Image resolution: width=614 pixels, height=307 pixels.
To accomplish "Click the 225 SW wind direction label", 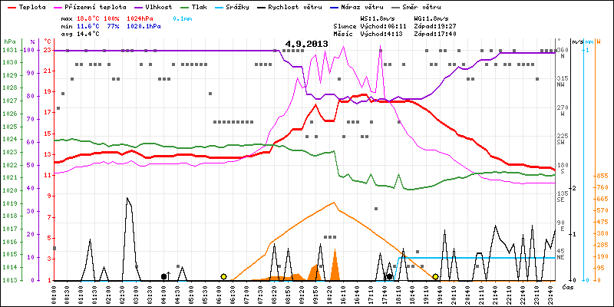I will point(563,139).
